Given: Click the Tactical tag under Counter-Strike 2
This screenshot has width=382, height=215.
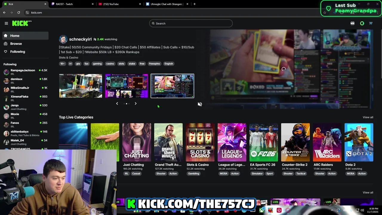Looking at the screenshot, I should [301, 173].
